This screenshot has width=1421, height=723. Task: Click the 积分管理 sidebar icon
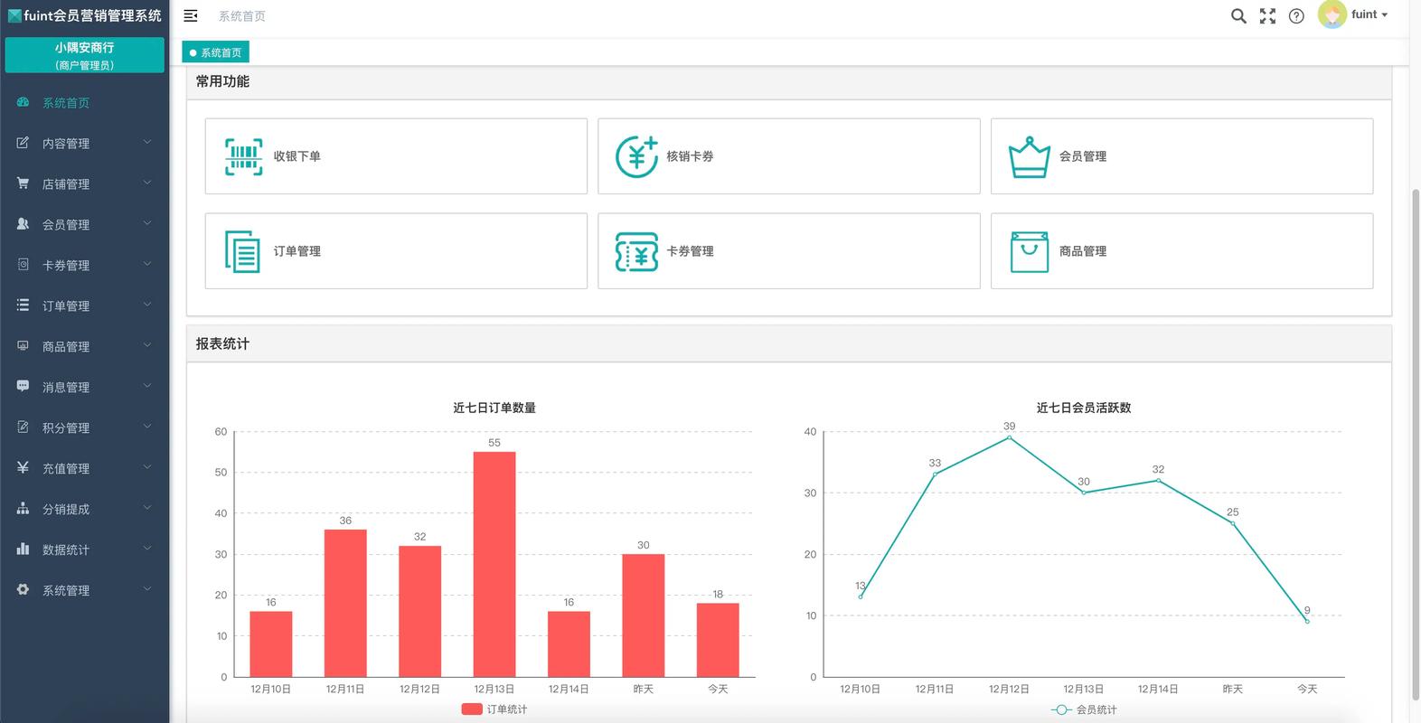[23, 427]
